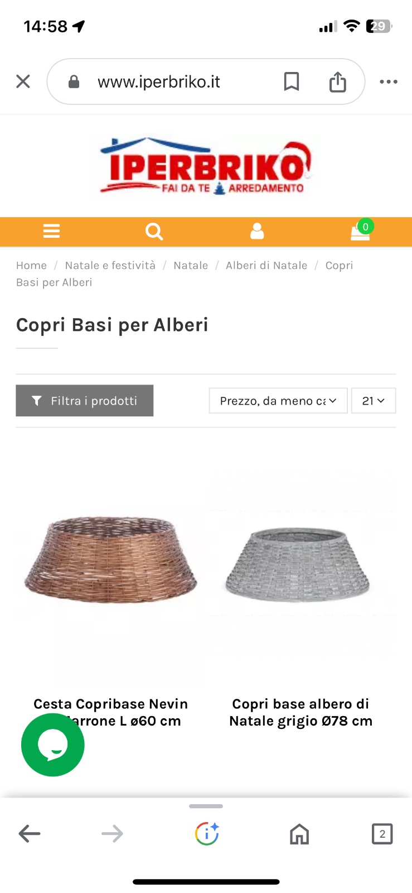The image size is (412, 893).
Task: View the shopping cart icon
Action: (x=361, y=230)
